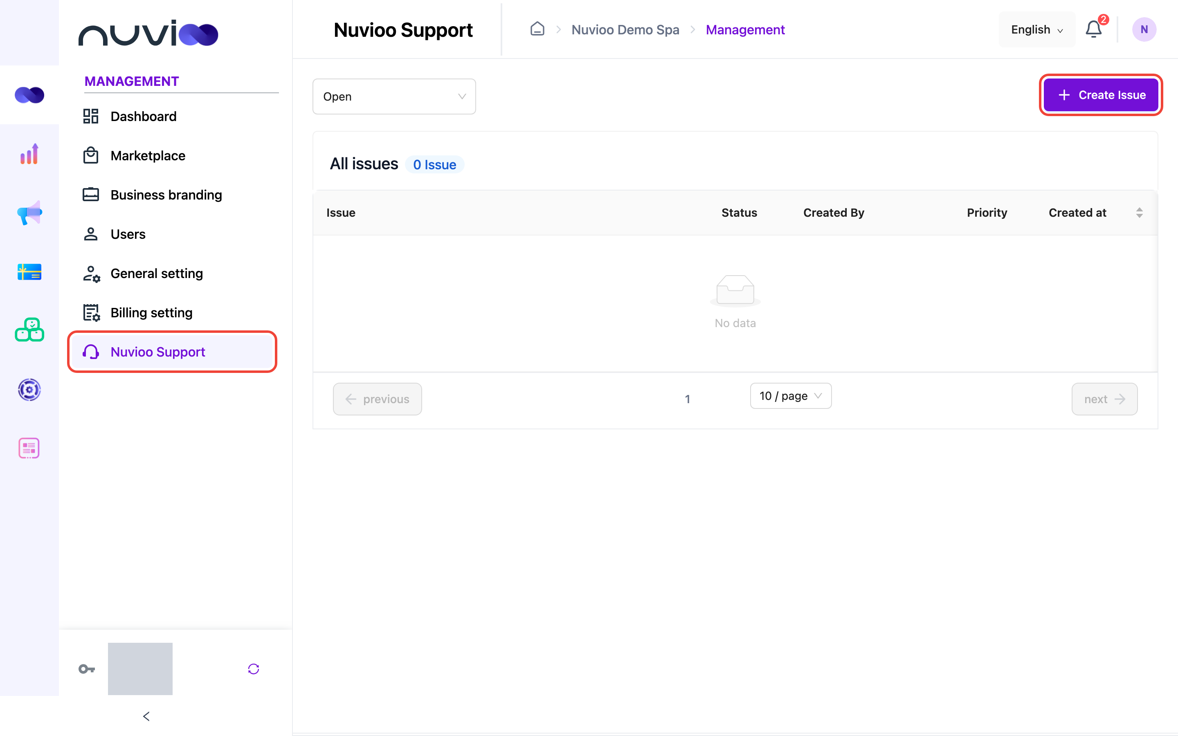This screenshot has width=1178, height=736.
Task: Open the green cubes inventory icon
Action: tap(29, 330)
